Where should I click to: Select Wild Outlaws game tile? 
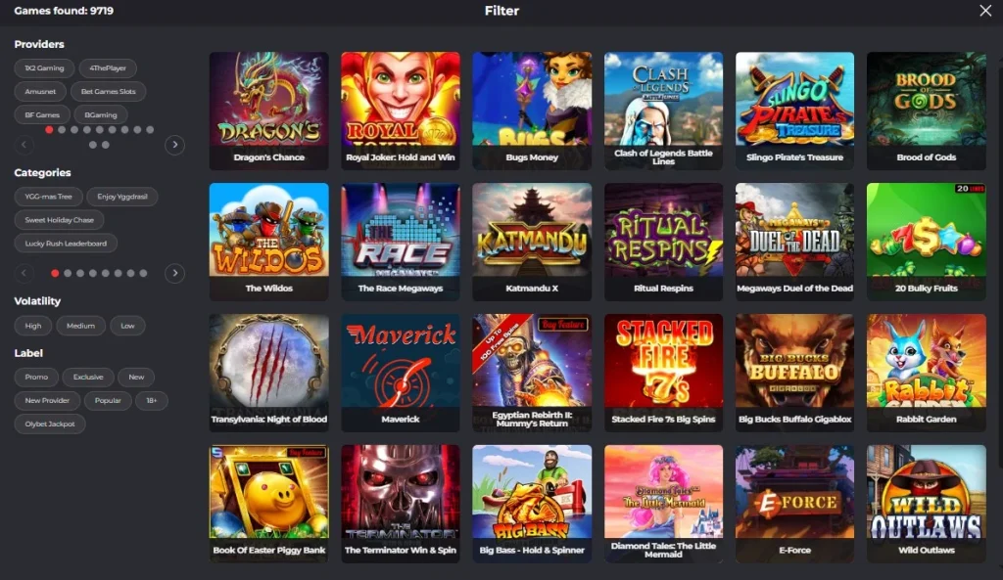pos(927,504)
